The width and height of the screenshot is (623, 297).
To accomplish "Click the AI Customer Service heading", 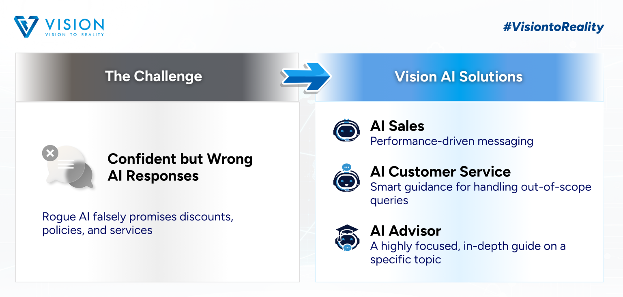I will 440,171.
